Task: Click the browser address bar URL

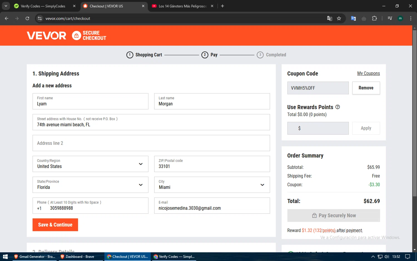Action: click(68, 18)
